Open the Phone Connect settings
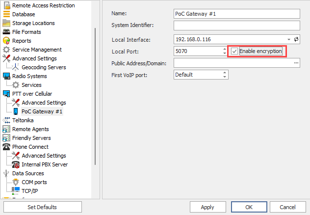Image resolution: width=310 pixels, height=215 pixels. click(30, 147)
